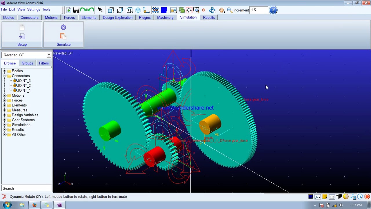The height and width of the screenshot is (209, 371).
Task: Click the red-bordered four-arrow center view icon
Action: tap(189, 10)
